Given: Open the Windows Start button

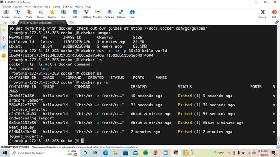Looking at the screenshot, I should click(5, 153).
